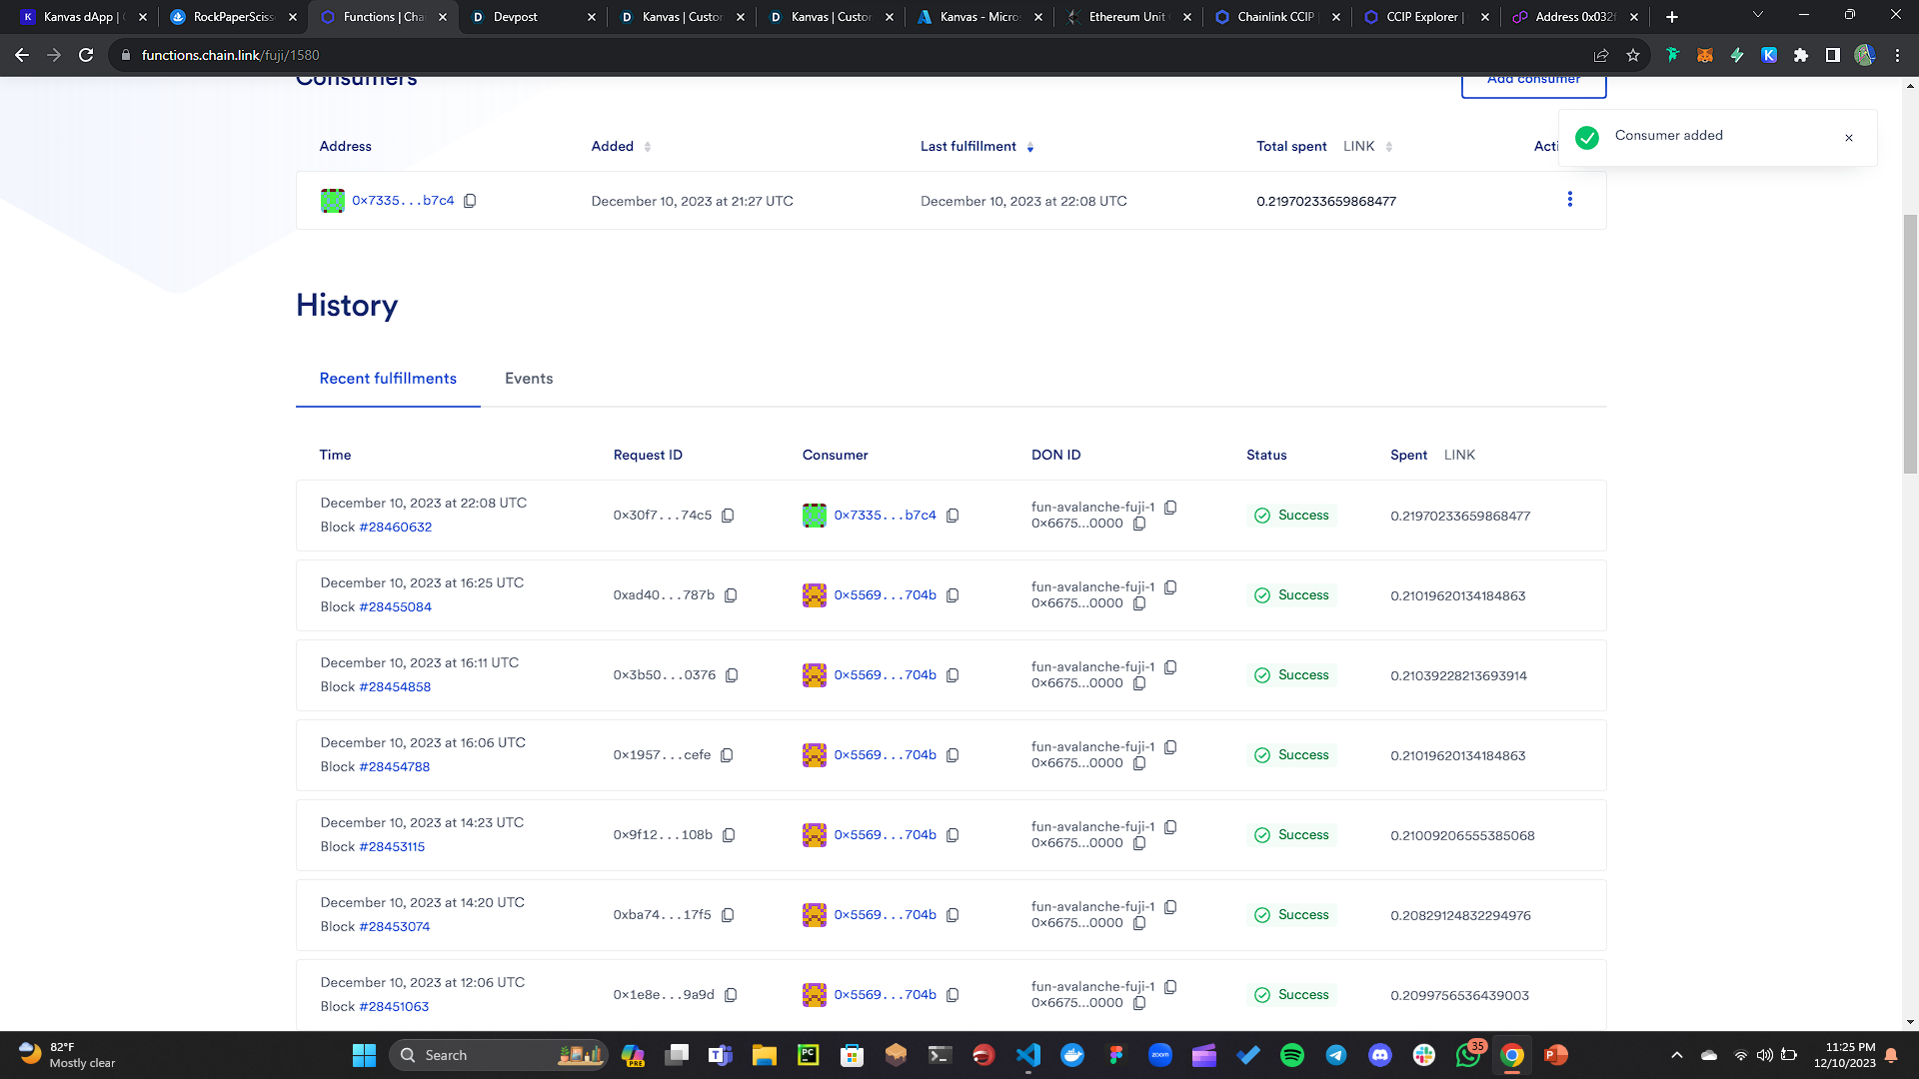Copy request ID 0xad40...787b
Image resolution: width=1919 pixels, height=1079 pixels.
[731, 595]
